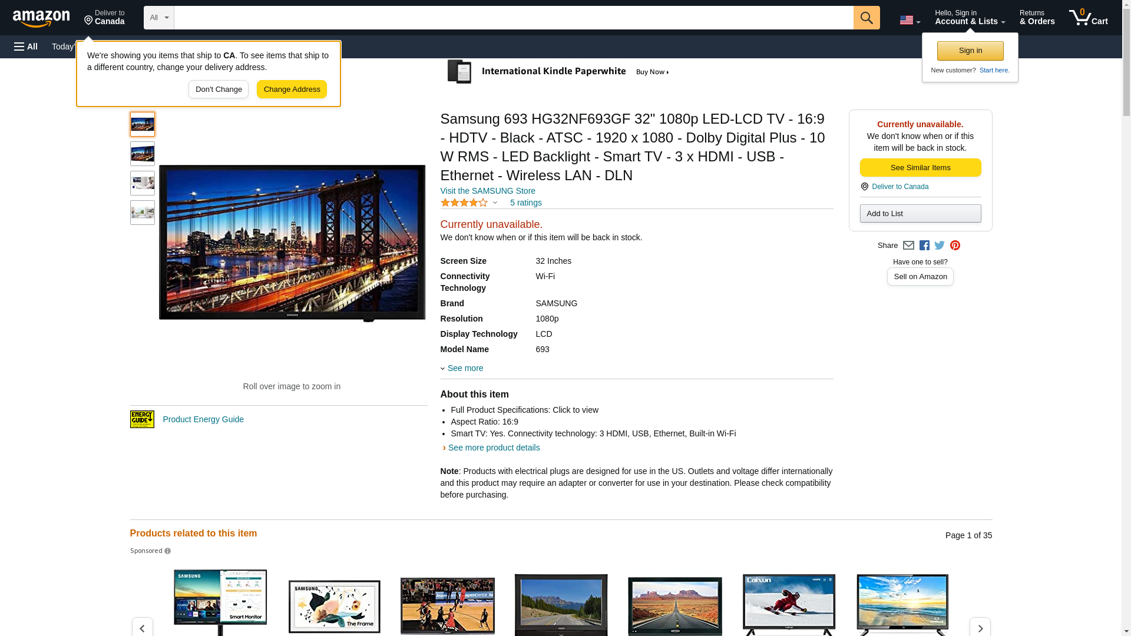Open Visit the SAMSUNG Store link
This screenshot has width=1131, height=636.
487,191
